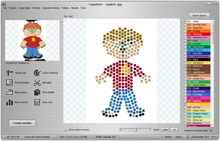Open the Colour table menu
This screenshot has height=141, width=220.
(25, 8)
